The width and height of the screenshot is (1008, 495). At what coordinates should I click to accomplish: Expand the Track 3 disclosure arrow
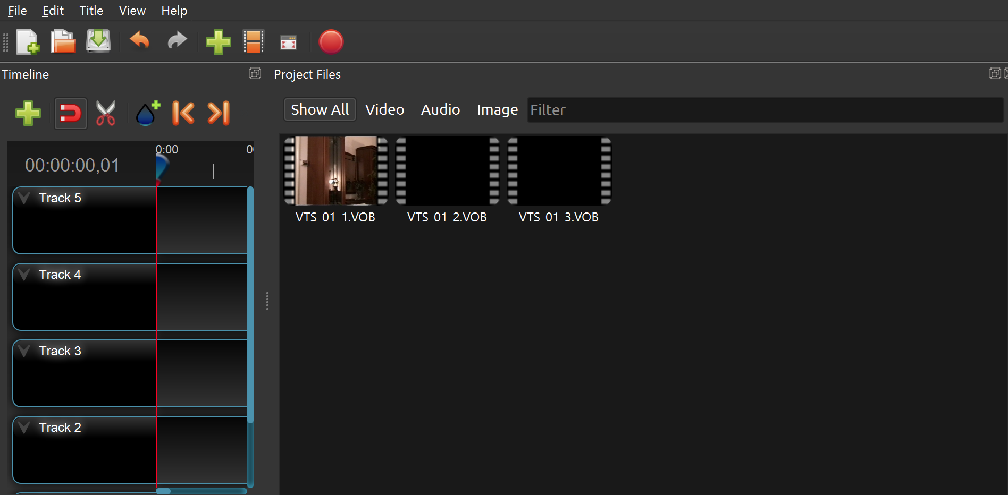[x=23, y=350]
